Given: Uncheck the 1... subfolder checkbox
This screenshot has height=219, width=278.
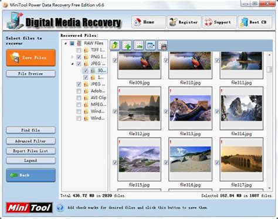Looking at the screenshot, I should pos(86,77).
